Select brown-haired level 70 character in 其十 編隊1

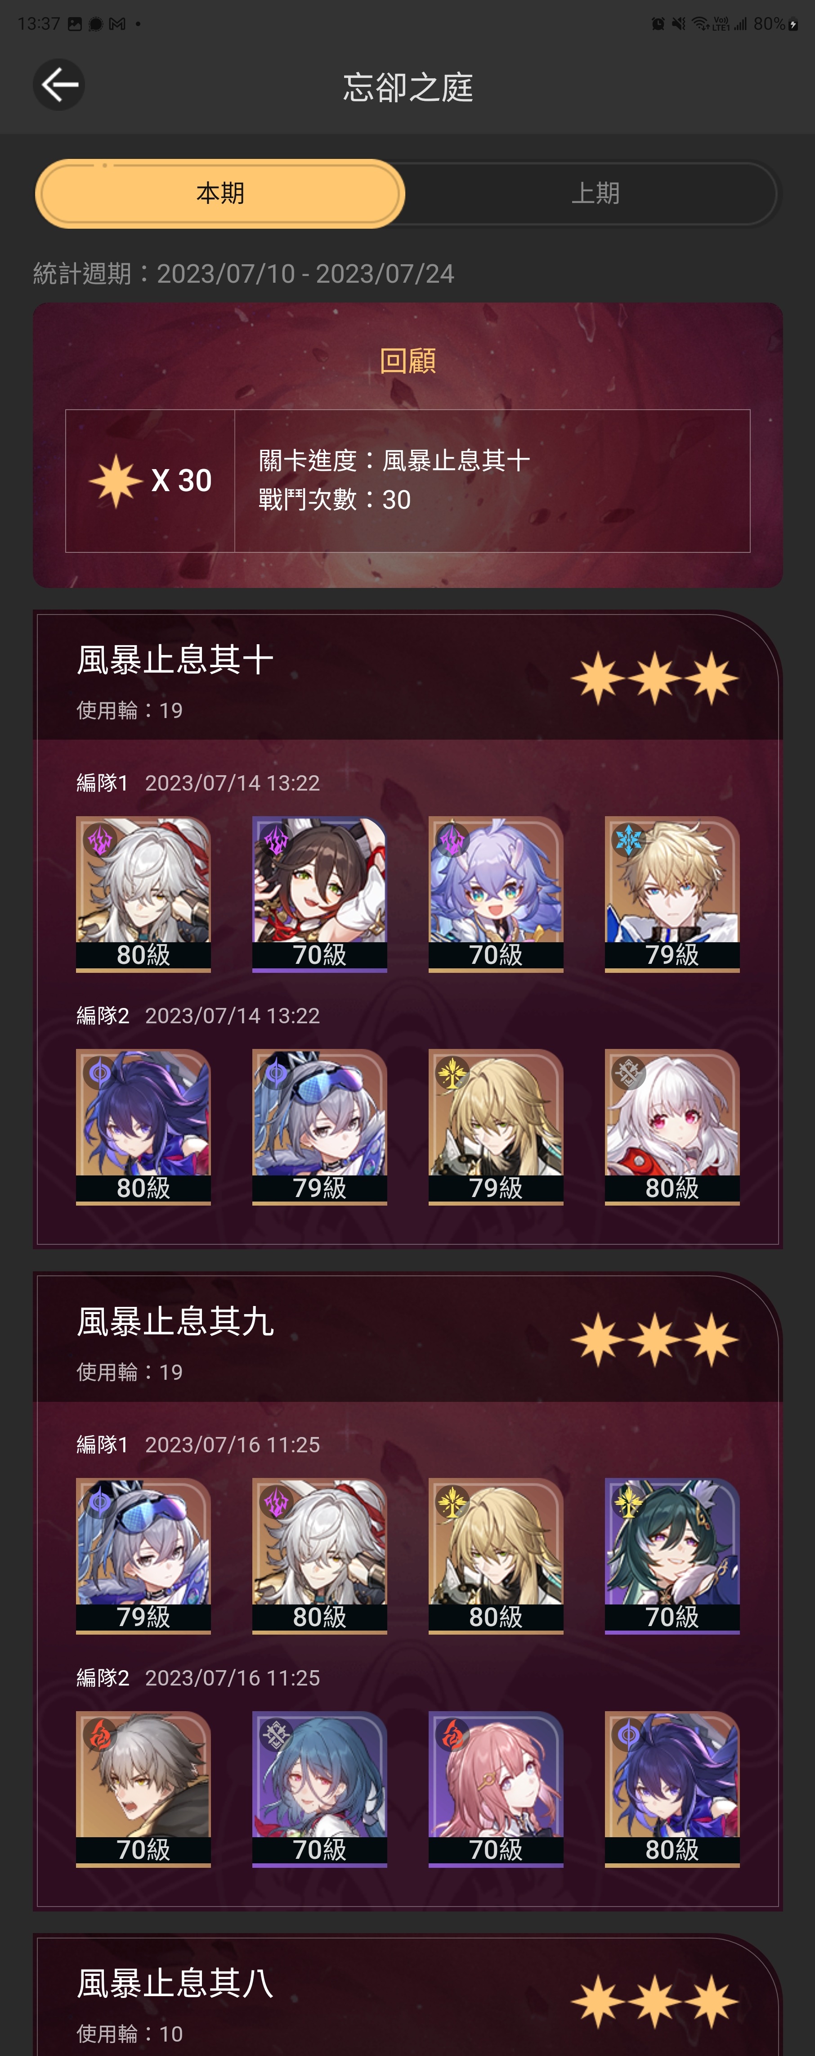click(320, 894)
